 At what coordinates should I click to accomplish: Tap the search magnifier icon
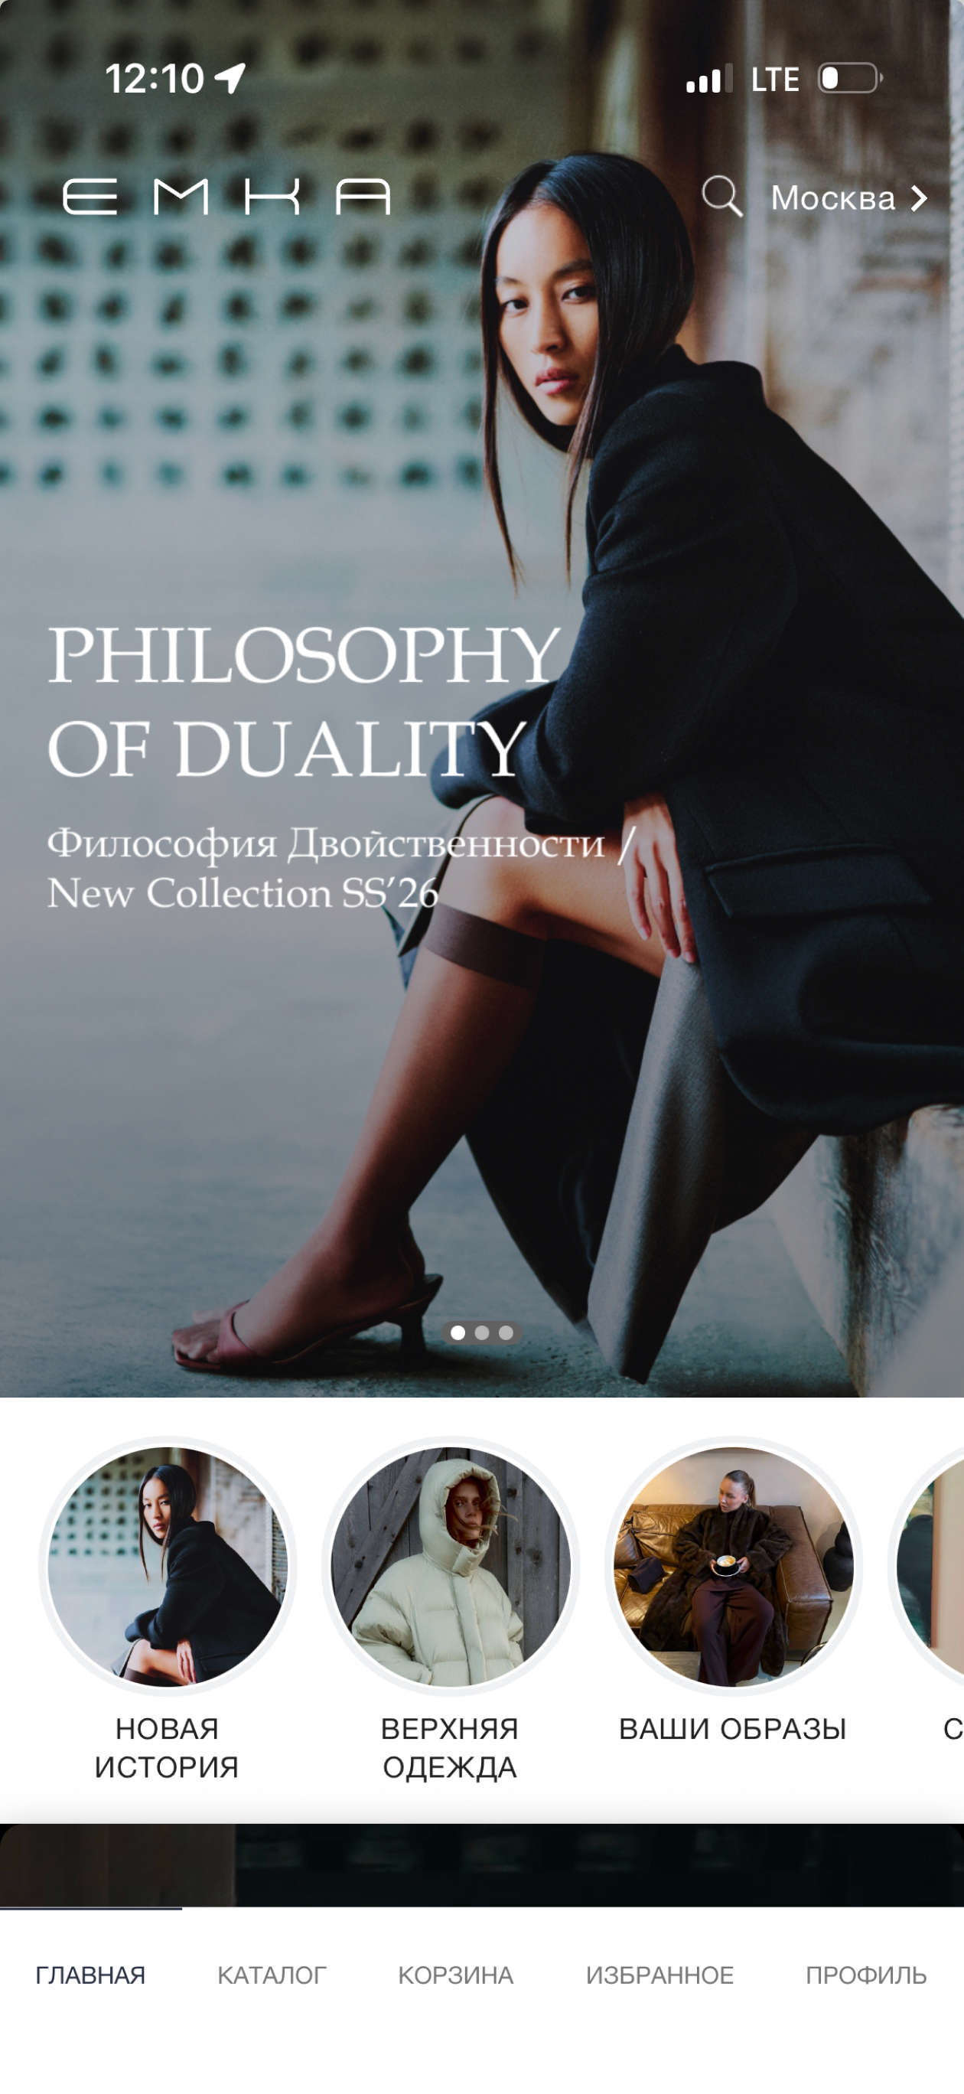(x=722, y=197)
